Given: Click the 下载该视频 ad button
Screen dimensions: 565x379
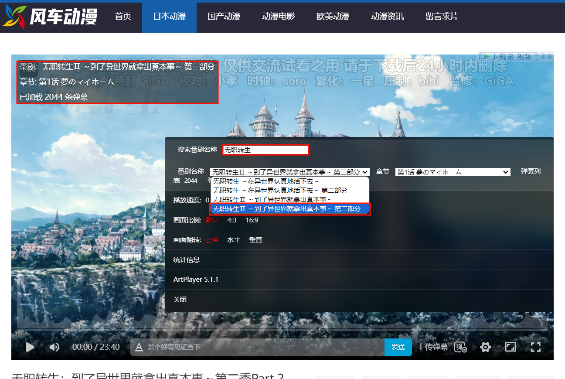Looking at the screenshot, I should pyautogui.click(x=509, y=57).
